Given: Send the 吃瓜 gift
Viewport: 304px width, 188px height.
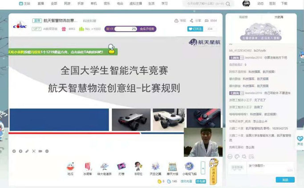Looking at the screenshot, I should click(71, 168).
